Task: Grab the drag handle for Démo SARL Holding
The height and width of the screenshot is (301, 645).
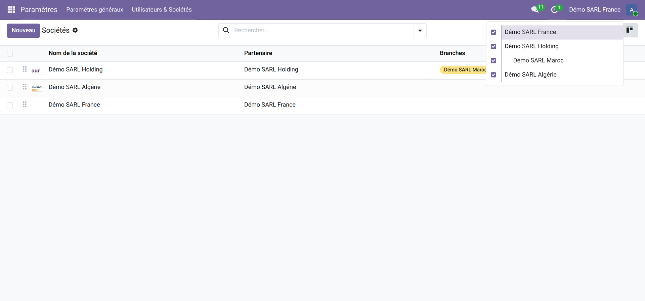Action: click(x=25, y=69)
